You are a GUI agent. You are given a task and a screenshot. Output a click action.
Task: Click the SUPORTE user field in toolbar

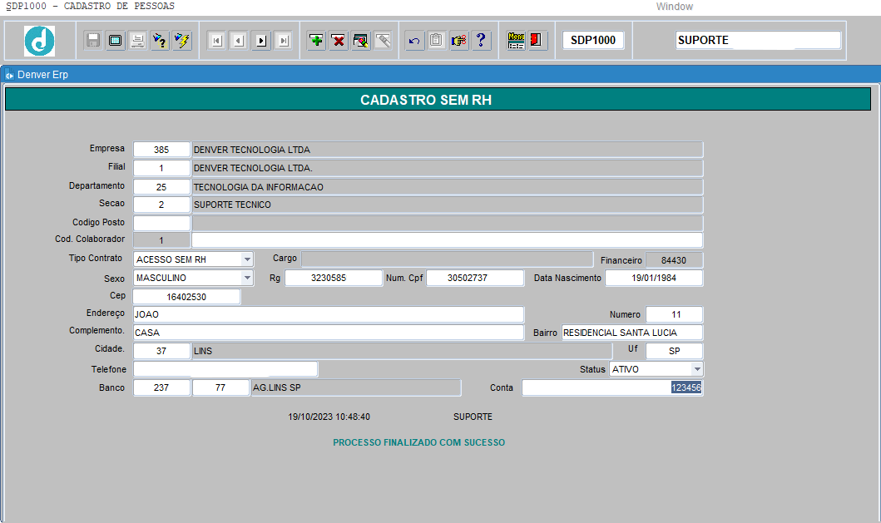(758, 41)
